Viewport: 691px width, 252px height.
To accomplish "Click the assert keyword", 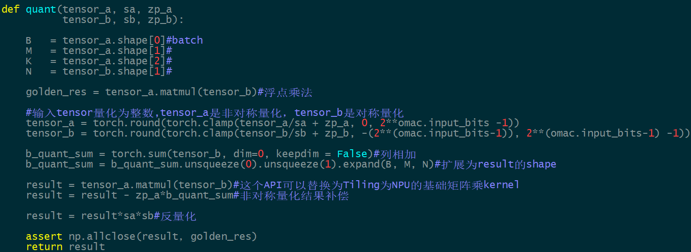I will 44,237.
